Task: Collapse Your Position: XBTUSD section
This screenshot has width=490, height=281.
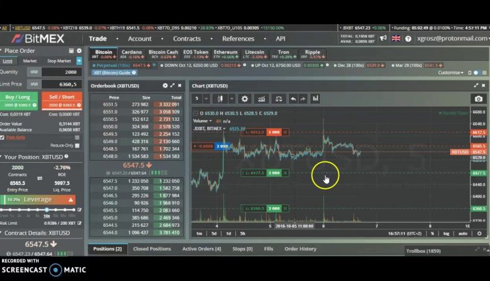Action: click(x=1, y=157)
